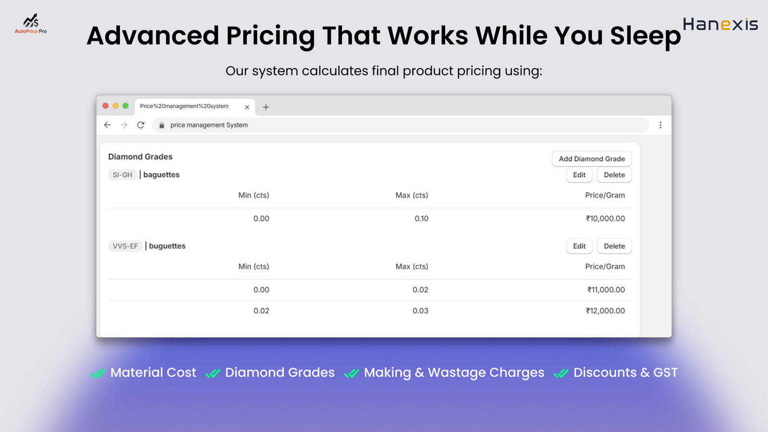
Task: Toggle the checkmark next to Diamond Grades
Action: pos(213,372)
